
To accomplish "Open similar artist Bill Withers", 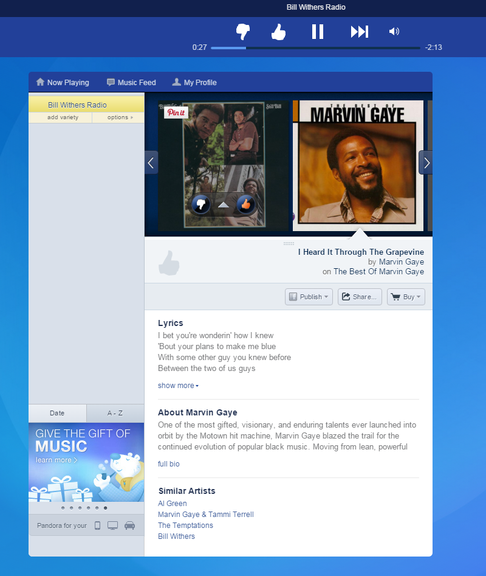I will tap(176, 536).
